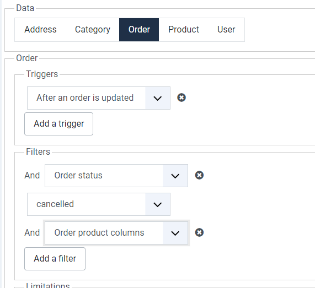Switch to the Product data tab
Image resolution: width=315 pixels, height=288 pixels.
coord(183,30)
